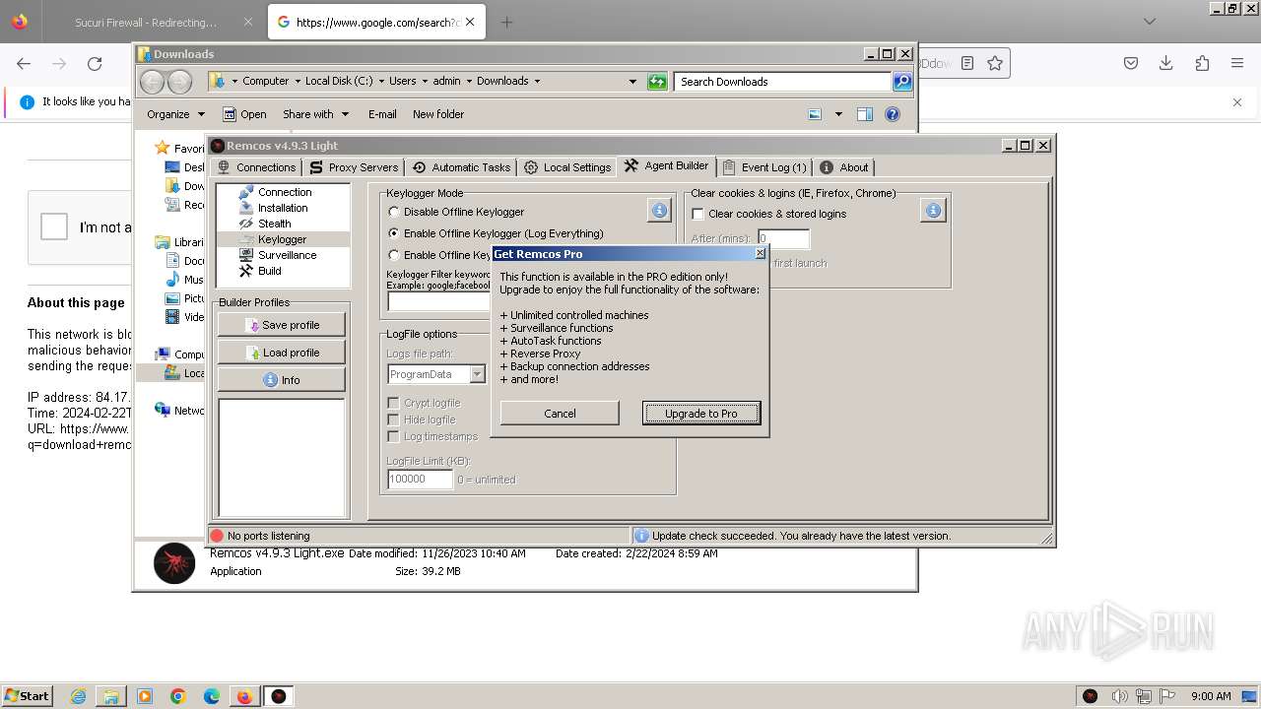Click Save profile button

click(282, 325)
